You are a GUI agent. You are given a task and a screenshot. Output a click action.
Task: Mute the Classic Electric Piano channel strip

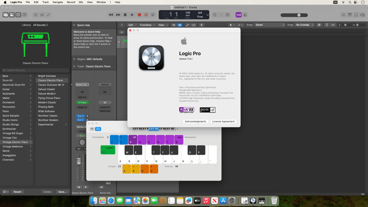pyautogui.click(x=79, y=187)
